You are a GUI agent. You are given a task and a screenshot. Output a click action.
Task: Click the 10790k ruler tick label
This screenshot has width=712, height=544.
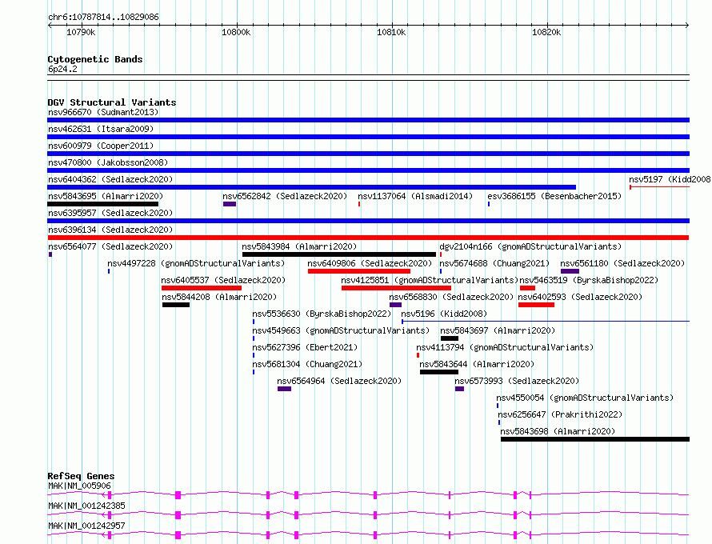[x=81, y=32]
